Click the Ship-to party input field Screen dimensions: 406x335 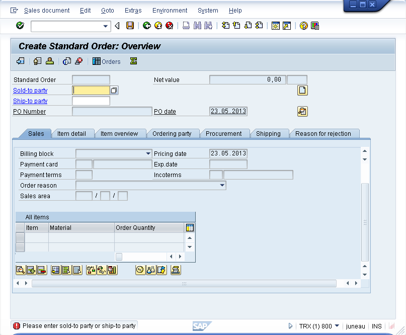[x=91, y=101]
